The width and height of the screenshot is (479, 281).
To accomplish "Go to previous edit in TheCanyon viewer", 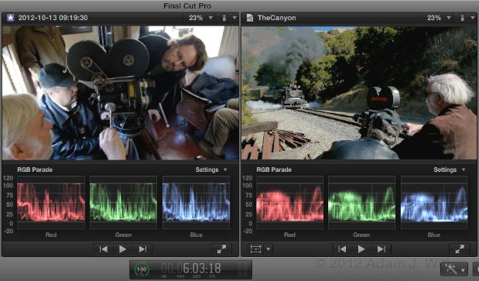I will coord(342,249).
